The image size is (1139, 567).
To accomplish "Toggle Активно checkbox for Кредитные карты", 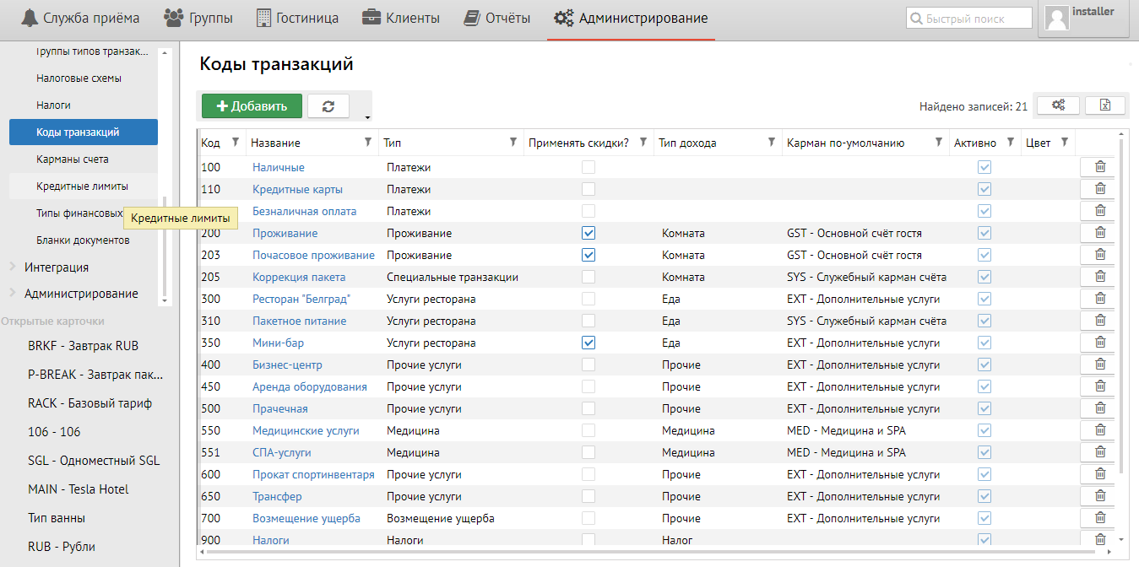I will tap(984, 189).
